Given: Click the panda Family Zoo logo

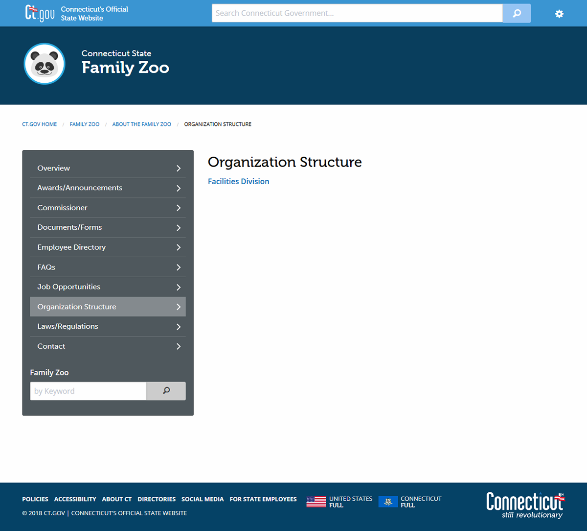Looking at the screenshot, I should 45,64.
